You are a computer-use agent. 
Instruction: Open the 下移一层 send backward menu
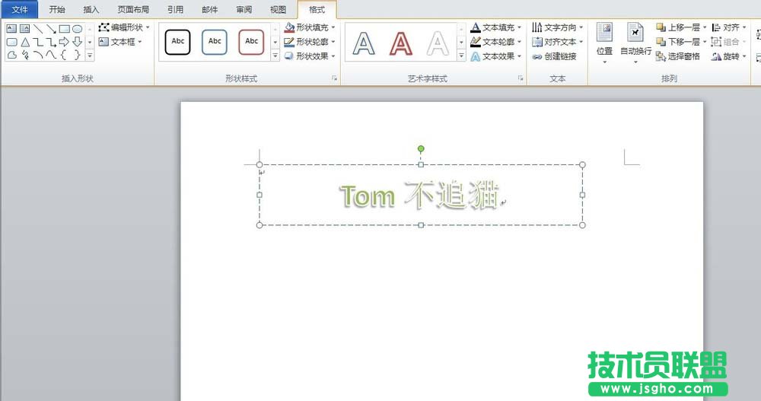click(681, 42)
